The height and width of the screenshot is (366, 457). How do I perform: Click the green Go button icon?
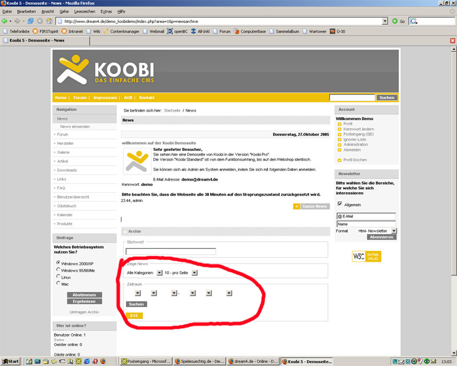pos(395,21)
